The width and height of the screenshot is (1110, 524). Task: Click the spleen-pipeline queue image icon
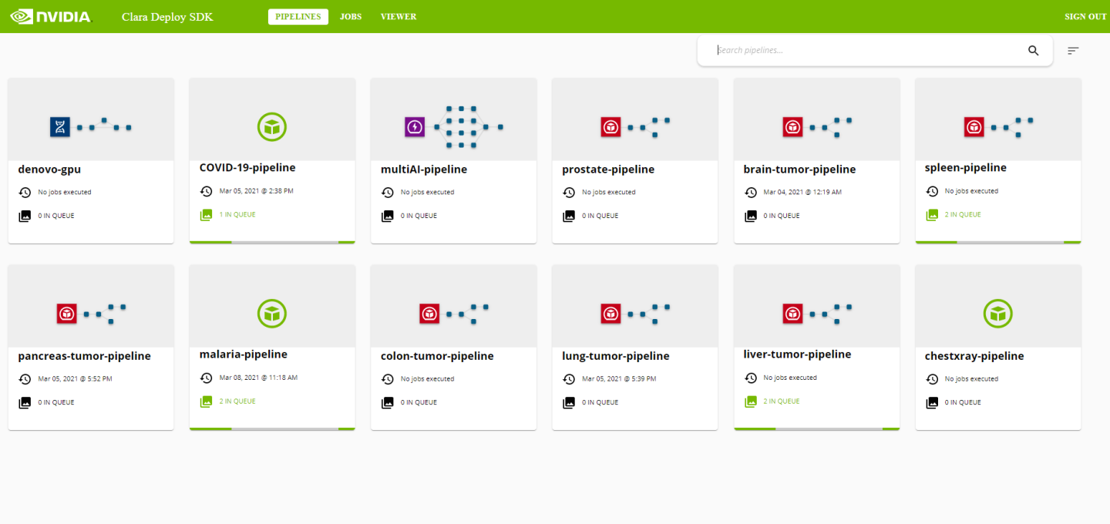[x=932, y=215]
